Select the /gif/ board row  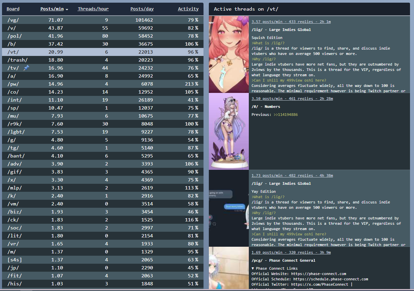[x=103, y=172]
